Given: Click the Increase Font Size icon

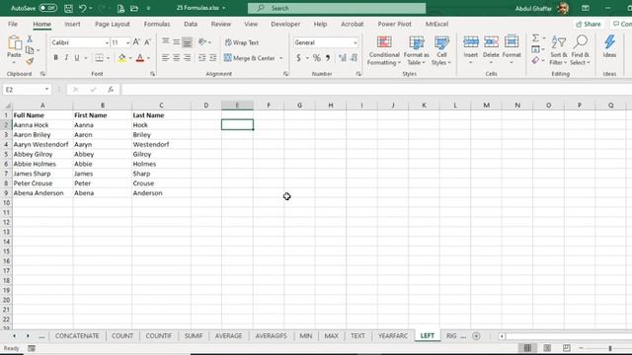Looking at the screenshot, I should 136,42.
